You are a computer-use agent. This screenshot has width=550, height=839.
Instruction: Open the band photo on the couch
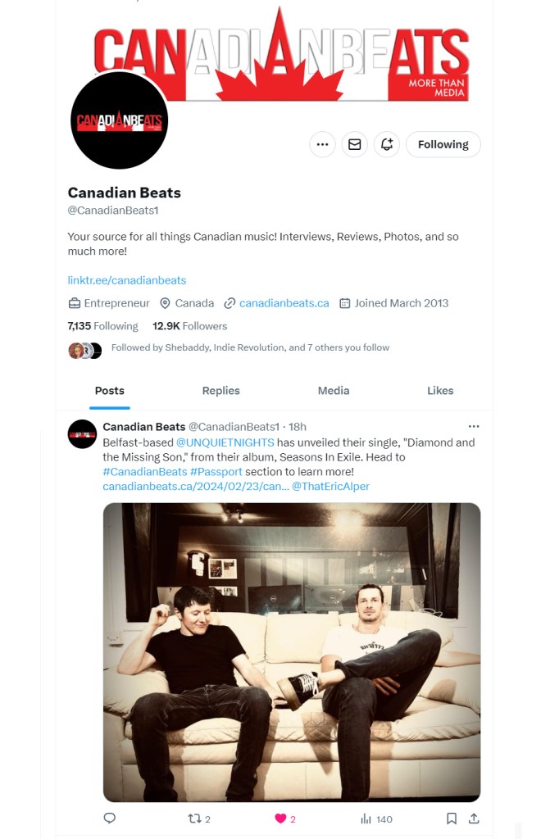(292, 652)
